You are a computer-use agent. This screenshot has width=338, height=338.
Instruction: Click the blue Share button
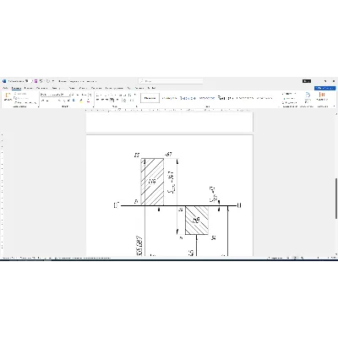pyautogui.click(x=325, y=88)
